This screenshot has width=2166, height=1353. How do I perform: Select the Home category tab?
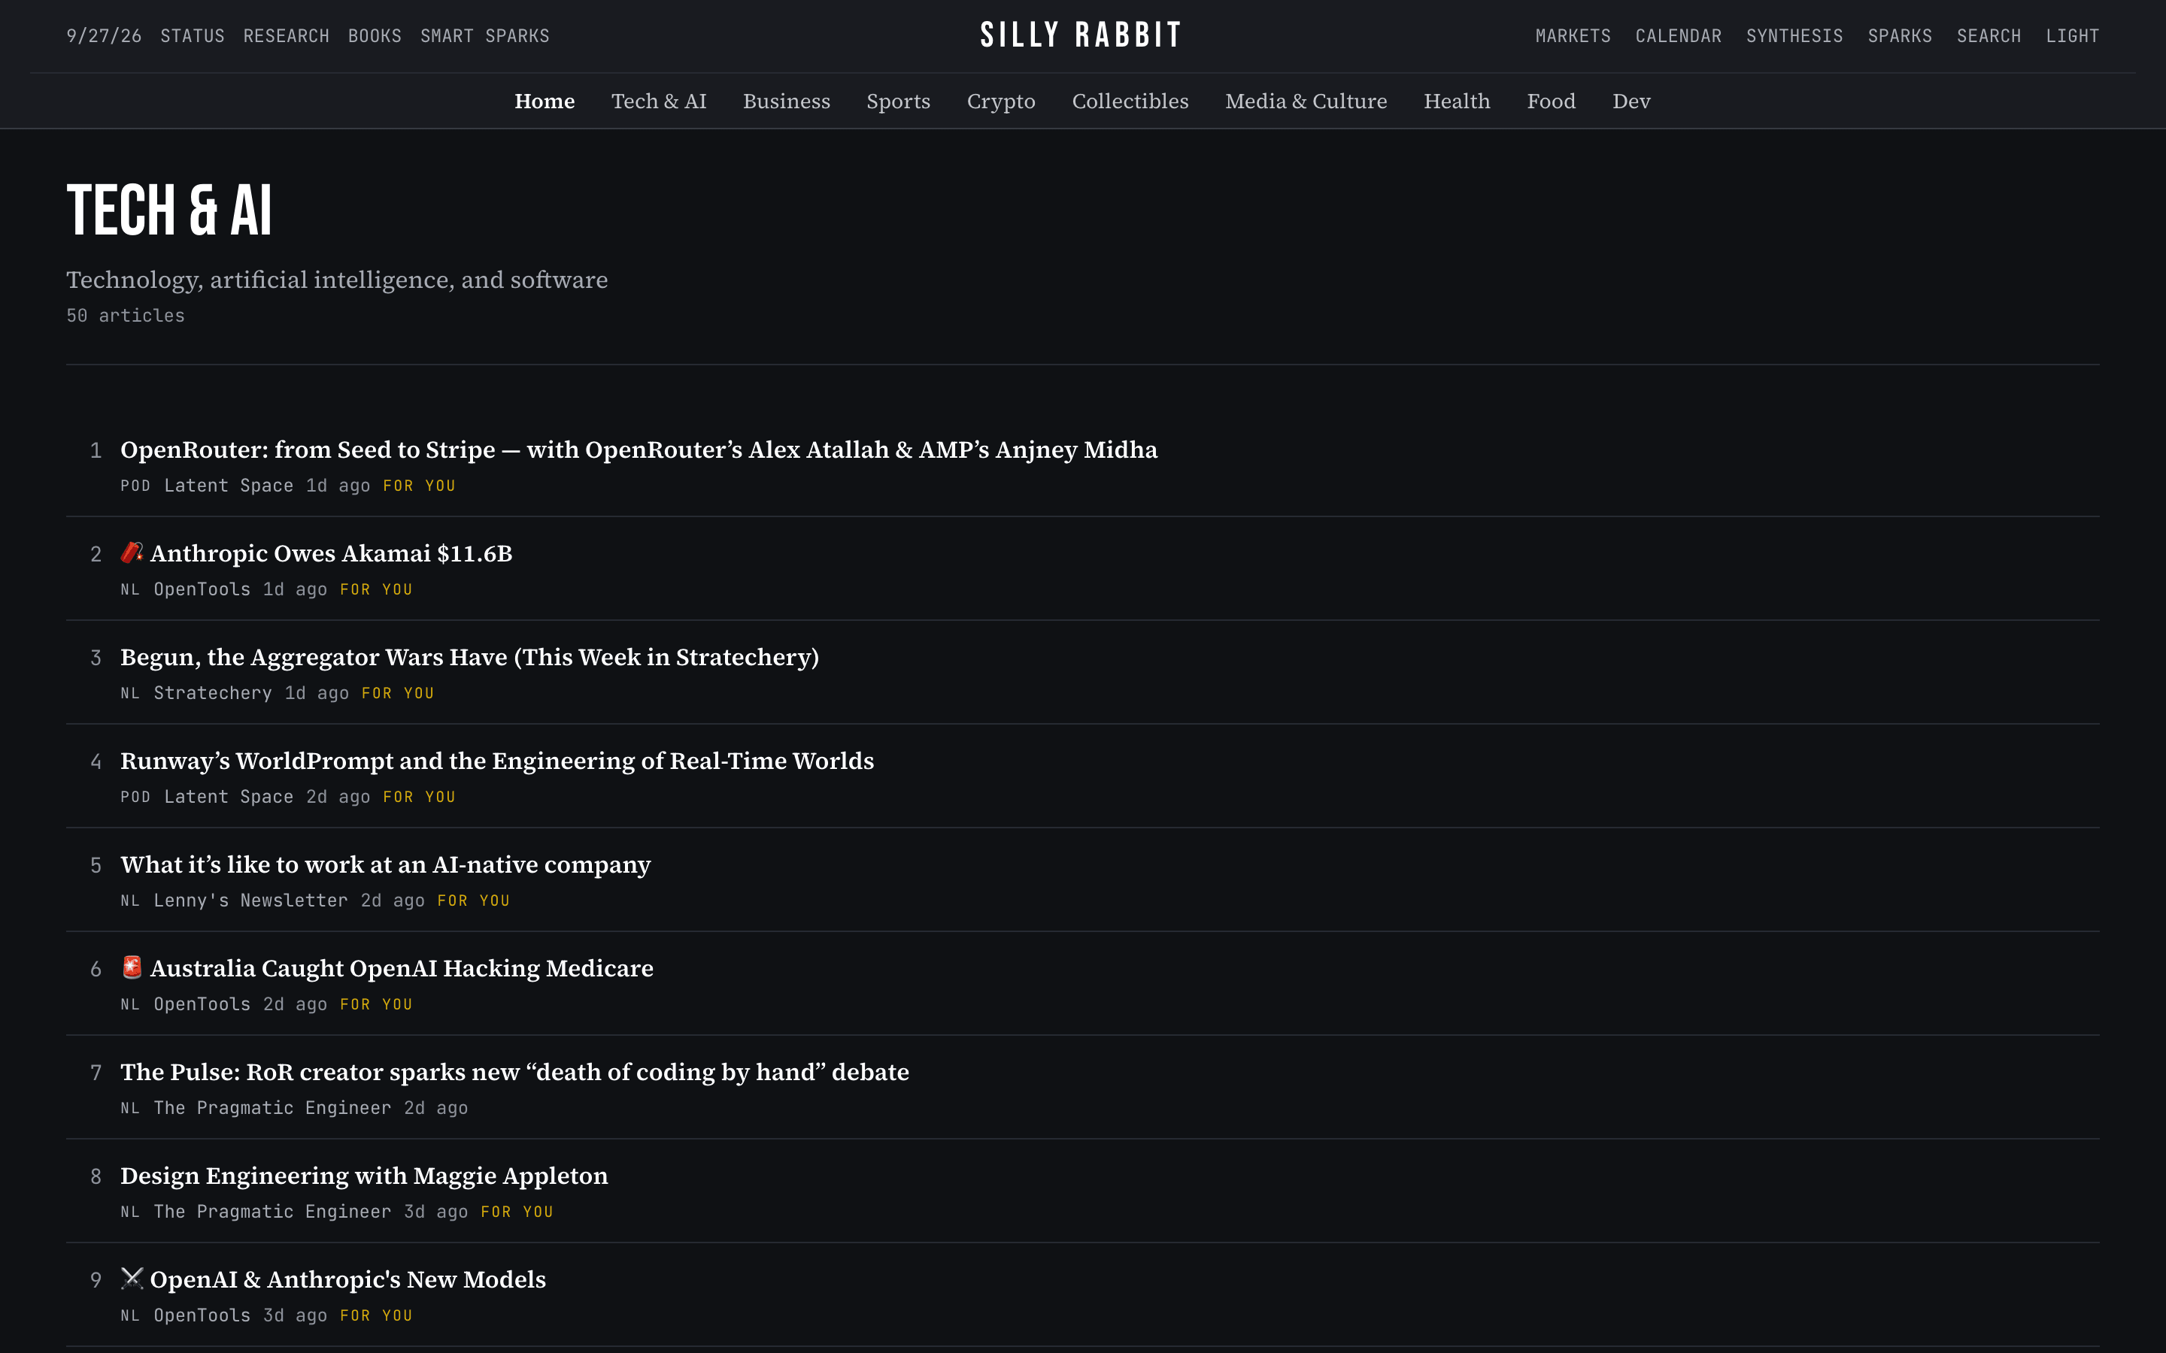tap(545, 101)
